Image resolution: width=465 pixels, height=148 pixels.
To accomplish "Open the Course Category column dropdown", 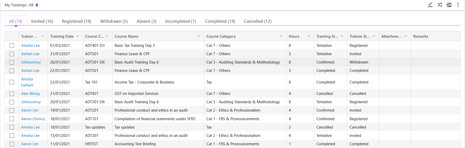I will (x=281, y=36).
